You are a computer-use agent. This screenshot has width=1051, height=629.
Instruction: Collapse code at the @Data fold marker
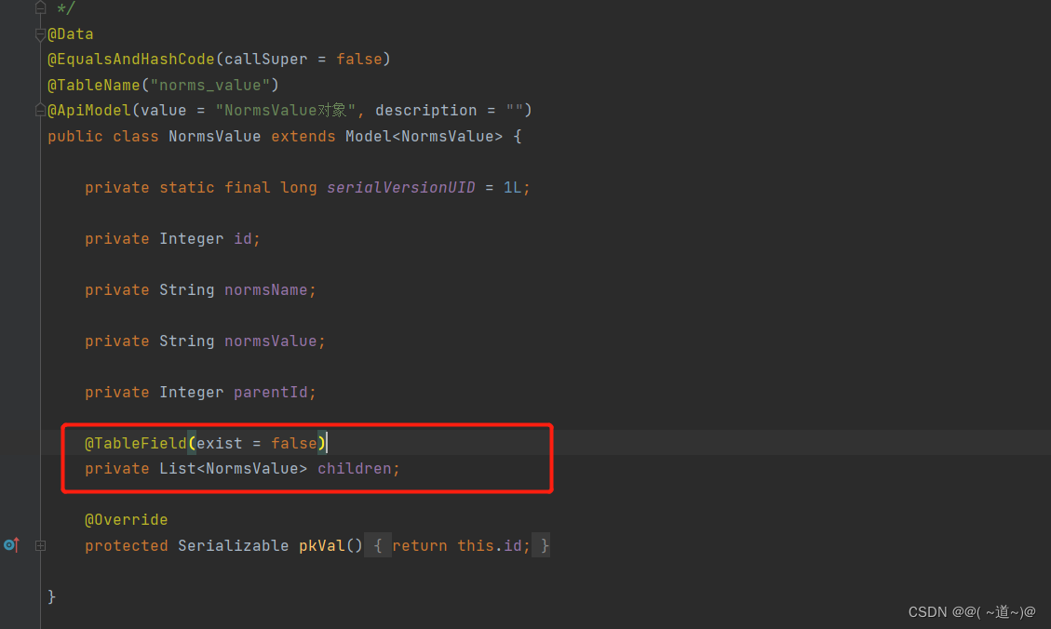[x=40, y=34]
